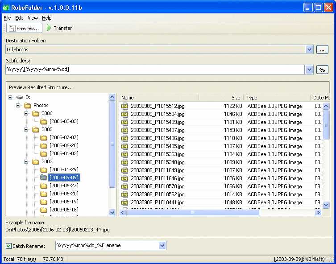This screenshot has height=264, width=336.
Task: Uncheck the Batch Rename checkbox
Action: 9,246
